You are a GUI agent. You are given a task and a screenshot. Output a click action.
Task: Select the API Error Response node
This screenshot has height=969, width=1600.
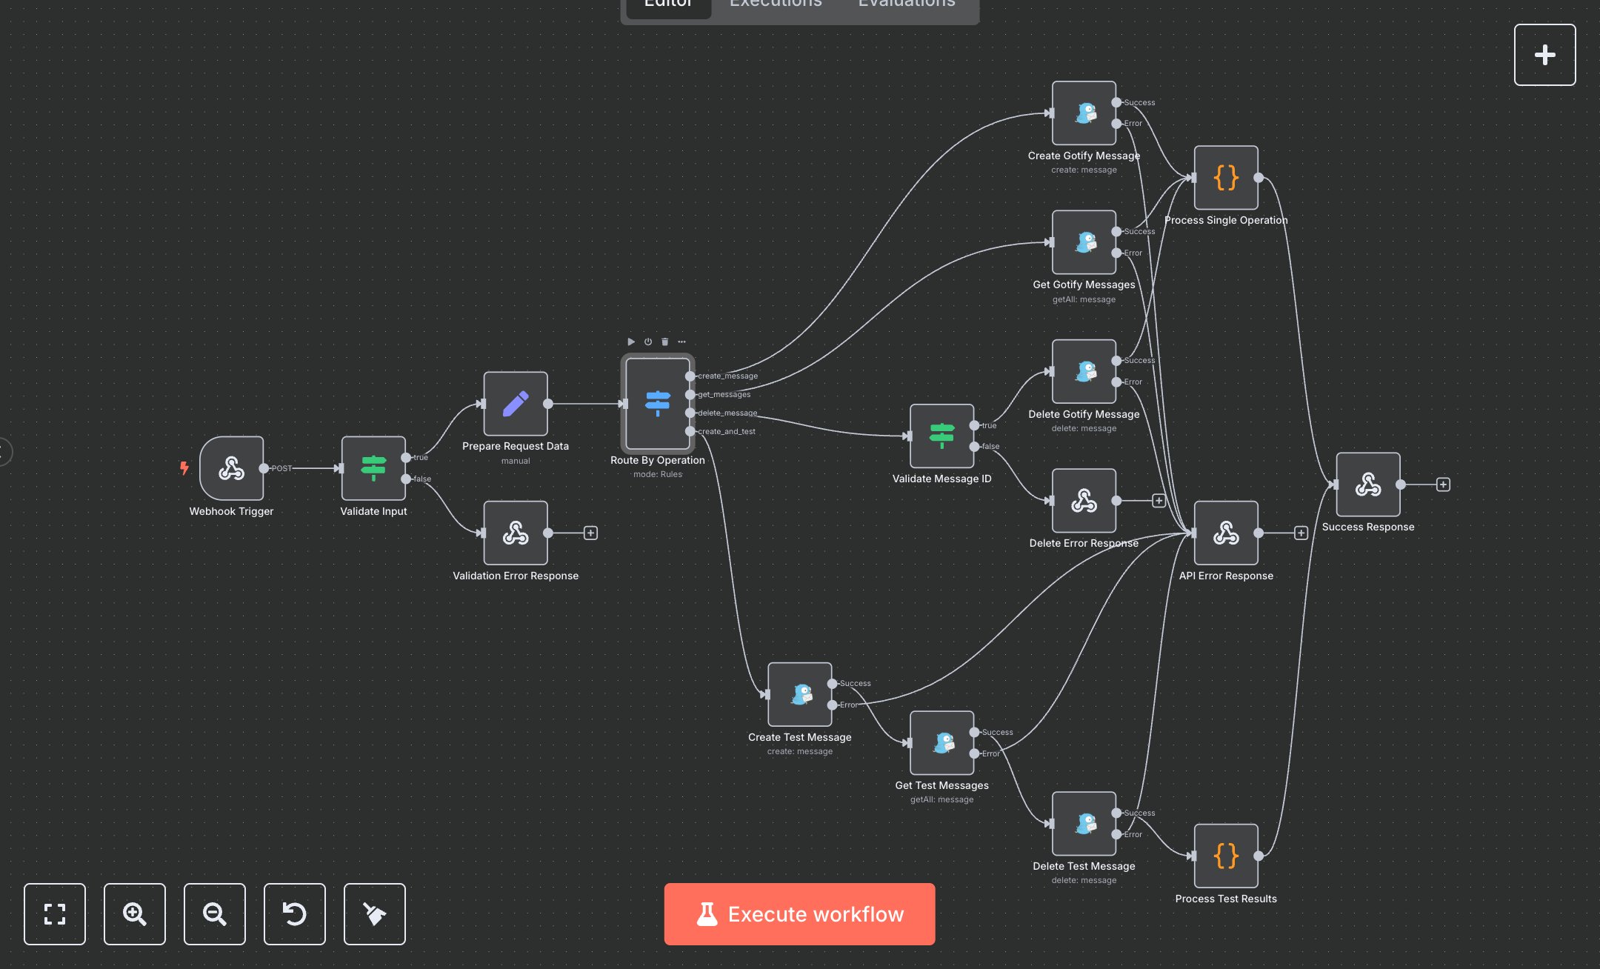(1225, 532)
